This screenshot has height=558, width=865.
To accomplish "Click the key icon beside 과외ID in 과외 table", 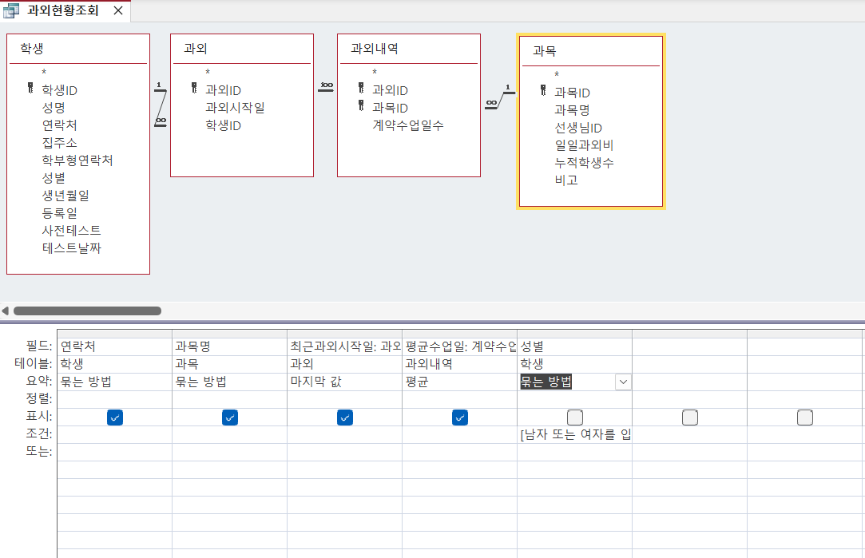I will coord(193,89).
